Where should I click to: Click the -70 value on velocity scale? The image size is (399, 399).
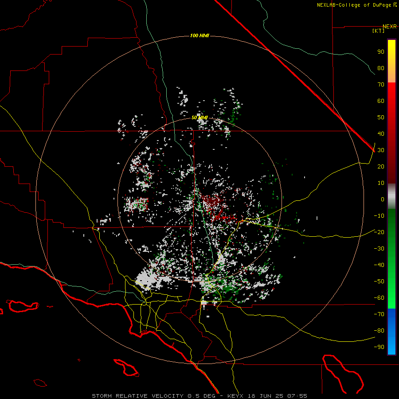tap(379, 314)
